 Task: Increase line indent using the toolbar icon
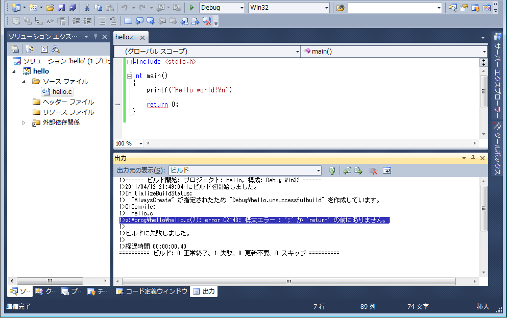[88, 21]
